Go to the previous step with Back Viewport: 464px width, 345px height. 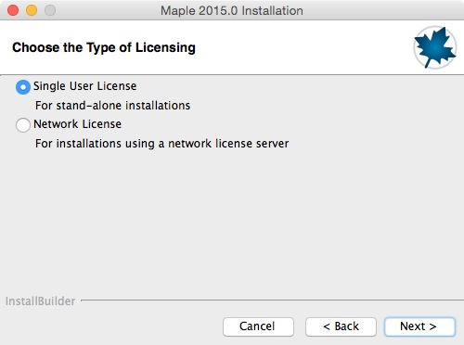coord(341,326)
